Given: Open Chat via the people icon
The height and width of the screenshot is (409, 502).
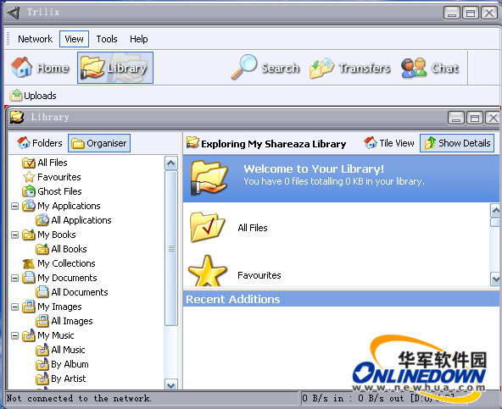Looking at the screenshot, I should pos(414,68).
